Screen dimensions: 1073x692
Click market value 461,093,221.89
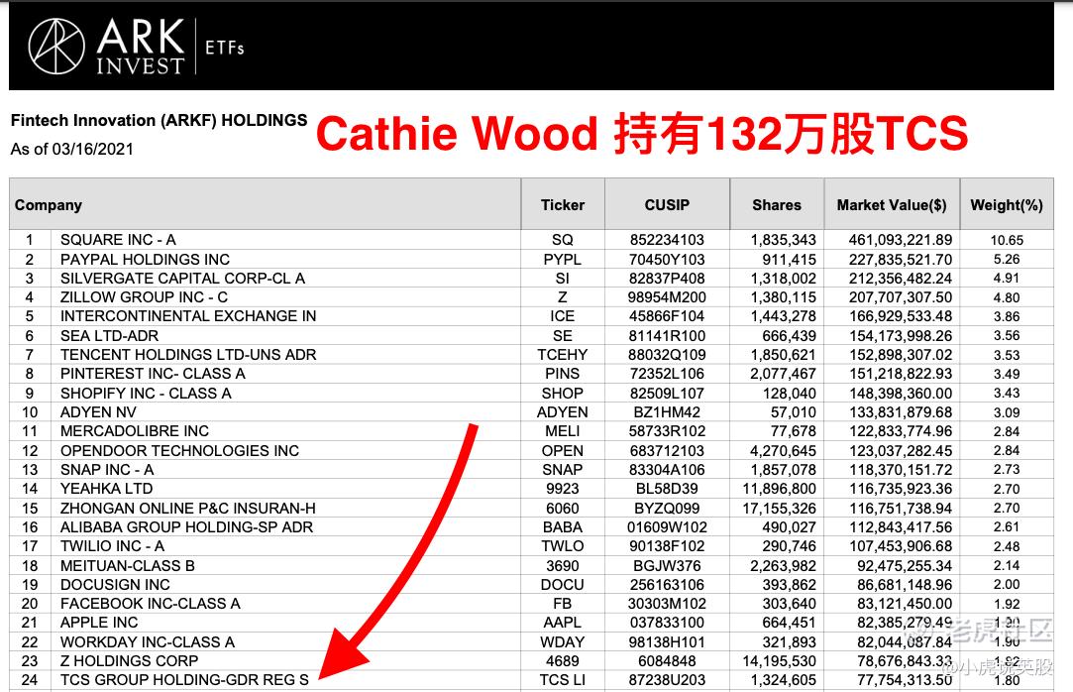[901, 240]
